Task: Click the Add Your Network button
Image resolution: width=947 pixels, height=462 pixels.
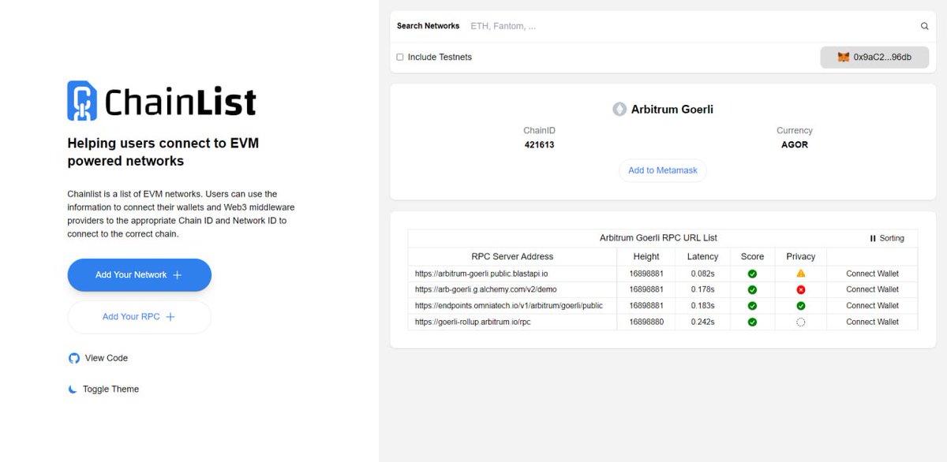Action: (140, 275)
